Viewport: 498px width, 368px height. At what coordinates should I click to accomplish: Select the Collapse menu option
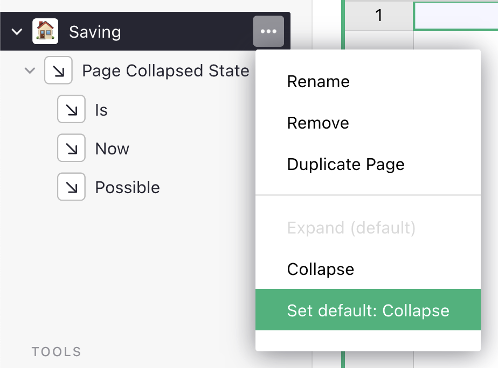[320, 269]
